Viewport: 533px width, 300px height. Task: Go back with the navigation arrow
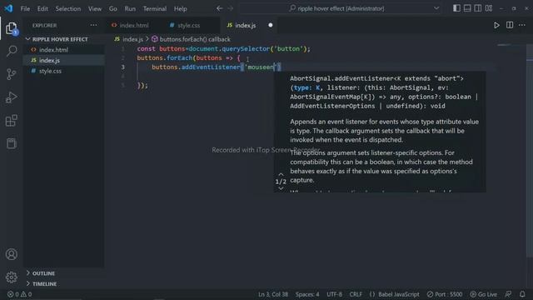220,8
